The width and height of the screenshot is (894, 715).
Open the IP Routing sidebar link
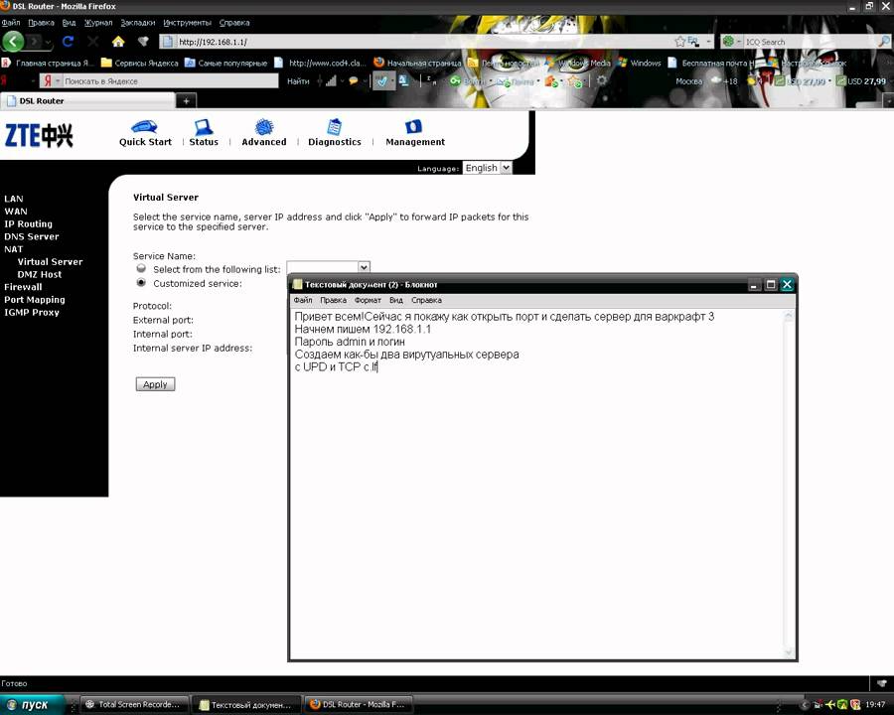[28, 223]
